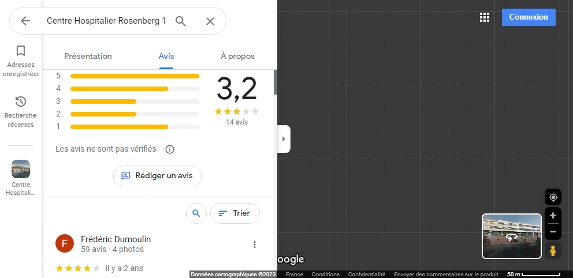Click the Centre Hospitalier Rosenberg search field

coord(106,21)
